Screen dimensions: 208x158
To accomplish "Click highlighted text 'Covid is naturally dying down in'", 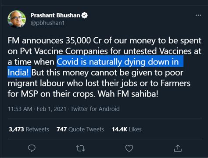I will [118, 62].
